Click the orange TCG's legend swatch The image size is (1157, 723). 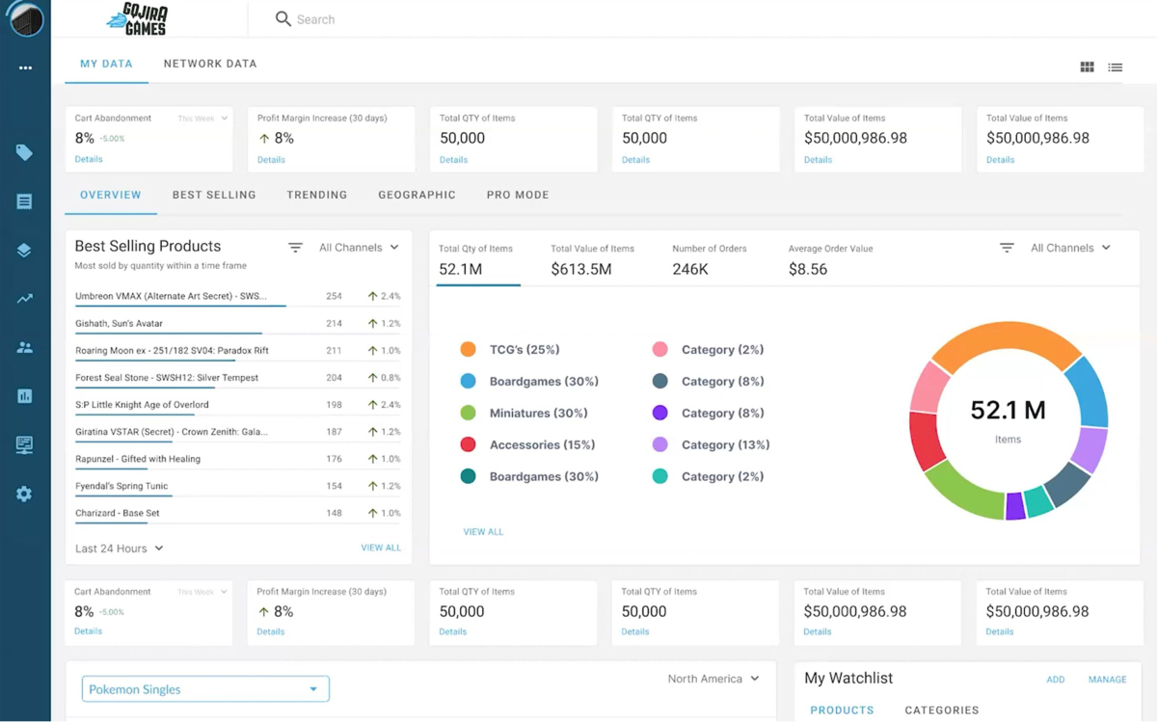468,349
